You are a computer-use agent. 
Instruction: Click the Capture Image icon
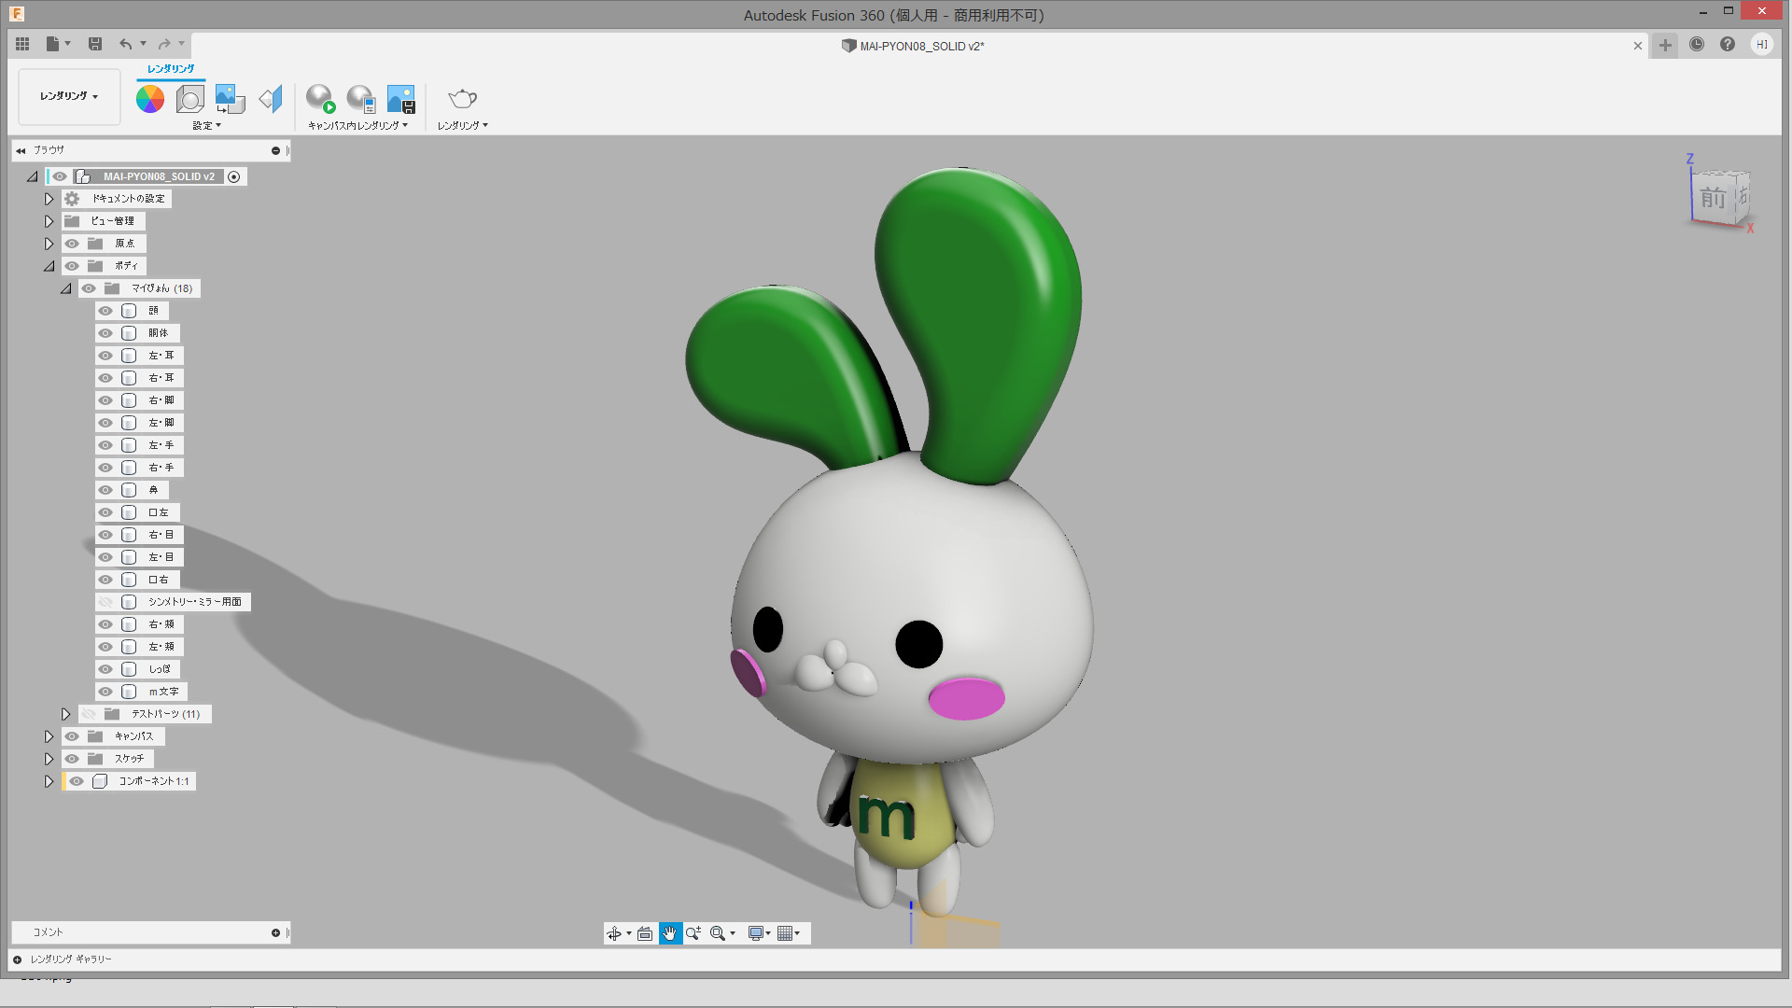point(400,98)
